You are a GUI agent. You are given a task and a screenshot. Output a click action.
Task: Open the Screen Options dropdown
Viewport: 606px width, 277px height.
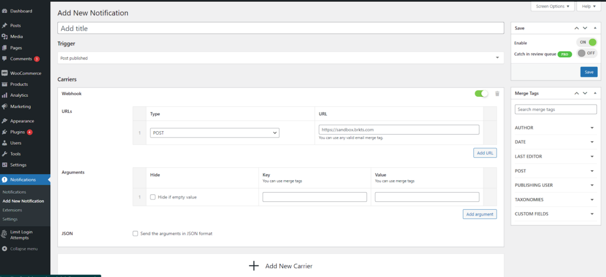tap(553, 6)
